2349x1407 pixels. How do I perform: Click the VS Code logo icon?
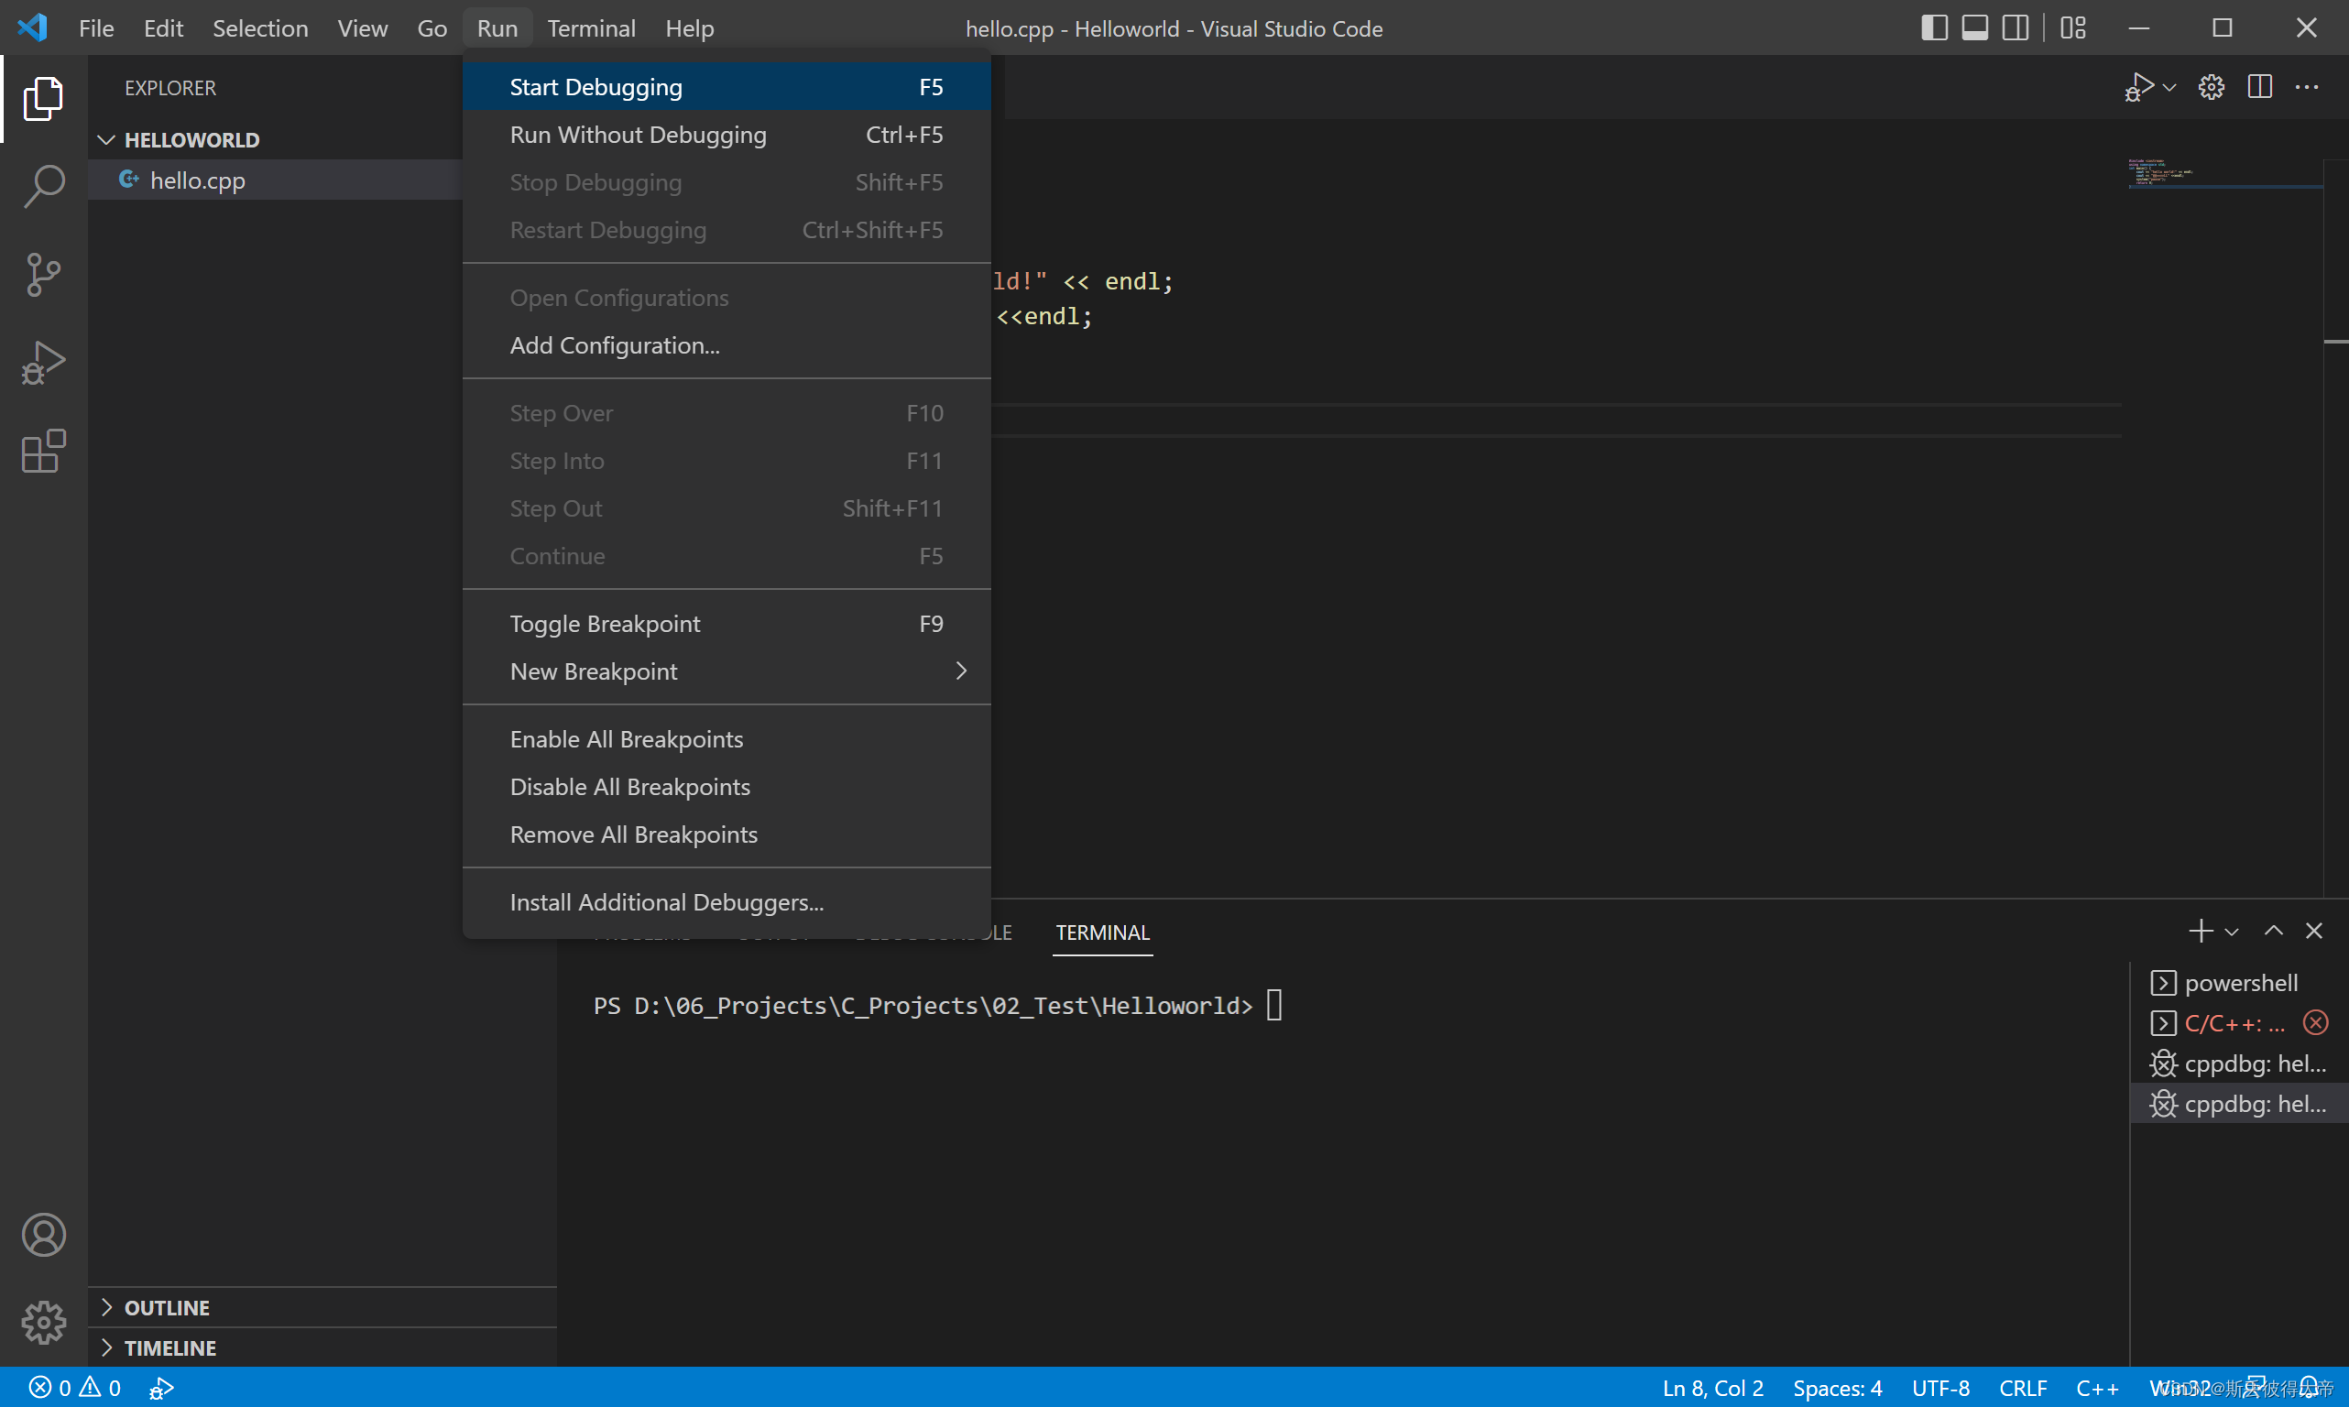coord(33,27)
